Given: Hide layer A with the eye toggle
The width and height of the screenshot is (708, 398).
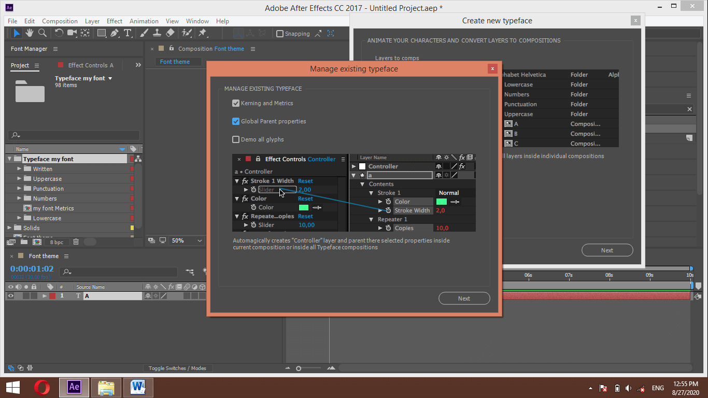Looking at the screenshot, I should [x=10, y=296].
